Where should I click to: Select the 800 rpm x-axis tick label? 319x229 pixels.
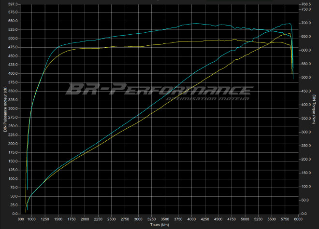[22, 219]
